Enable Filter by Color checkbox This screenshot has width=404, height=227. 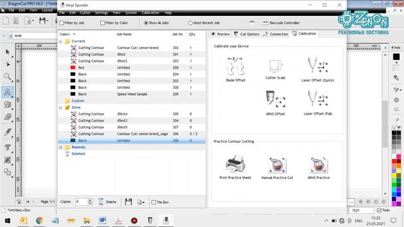tap(102, 23)
